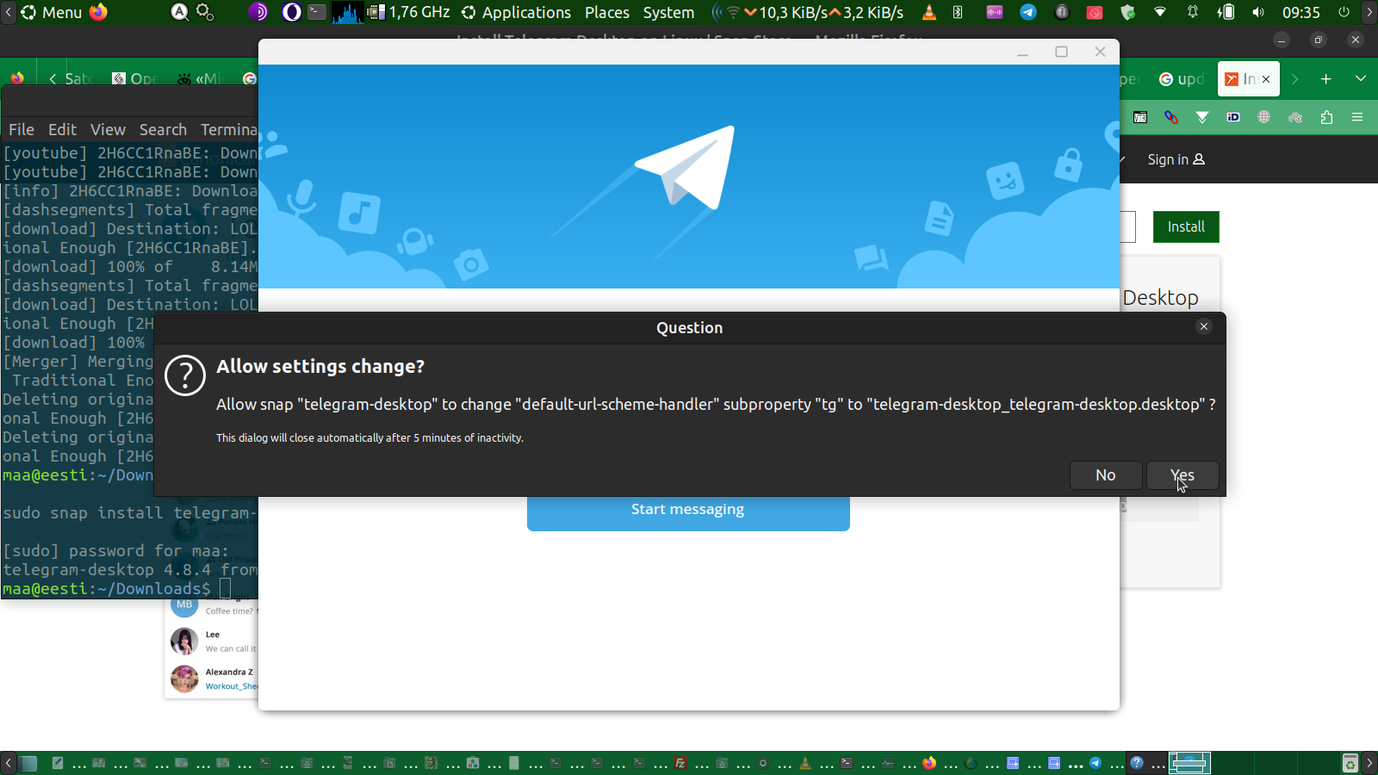Launch Firefox from the top panel launcher
The image size is (1378, 775).
(x=99, y=12)
